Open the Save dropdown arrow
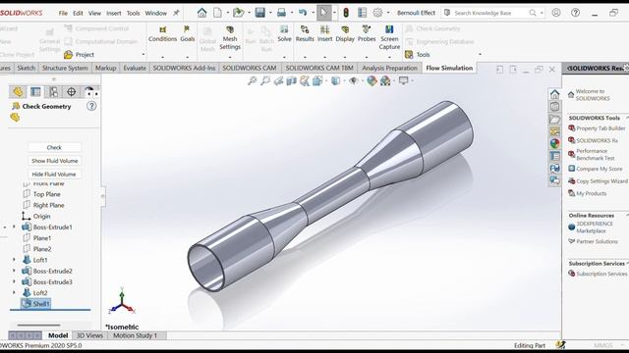This screenshot has height=353, width=629. coord(270,13)
